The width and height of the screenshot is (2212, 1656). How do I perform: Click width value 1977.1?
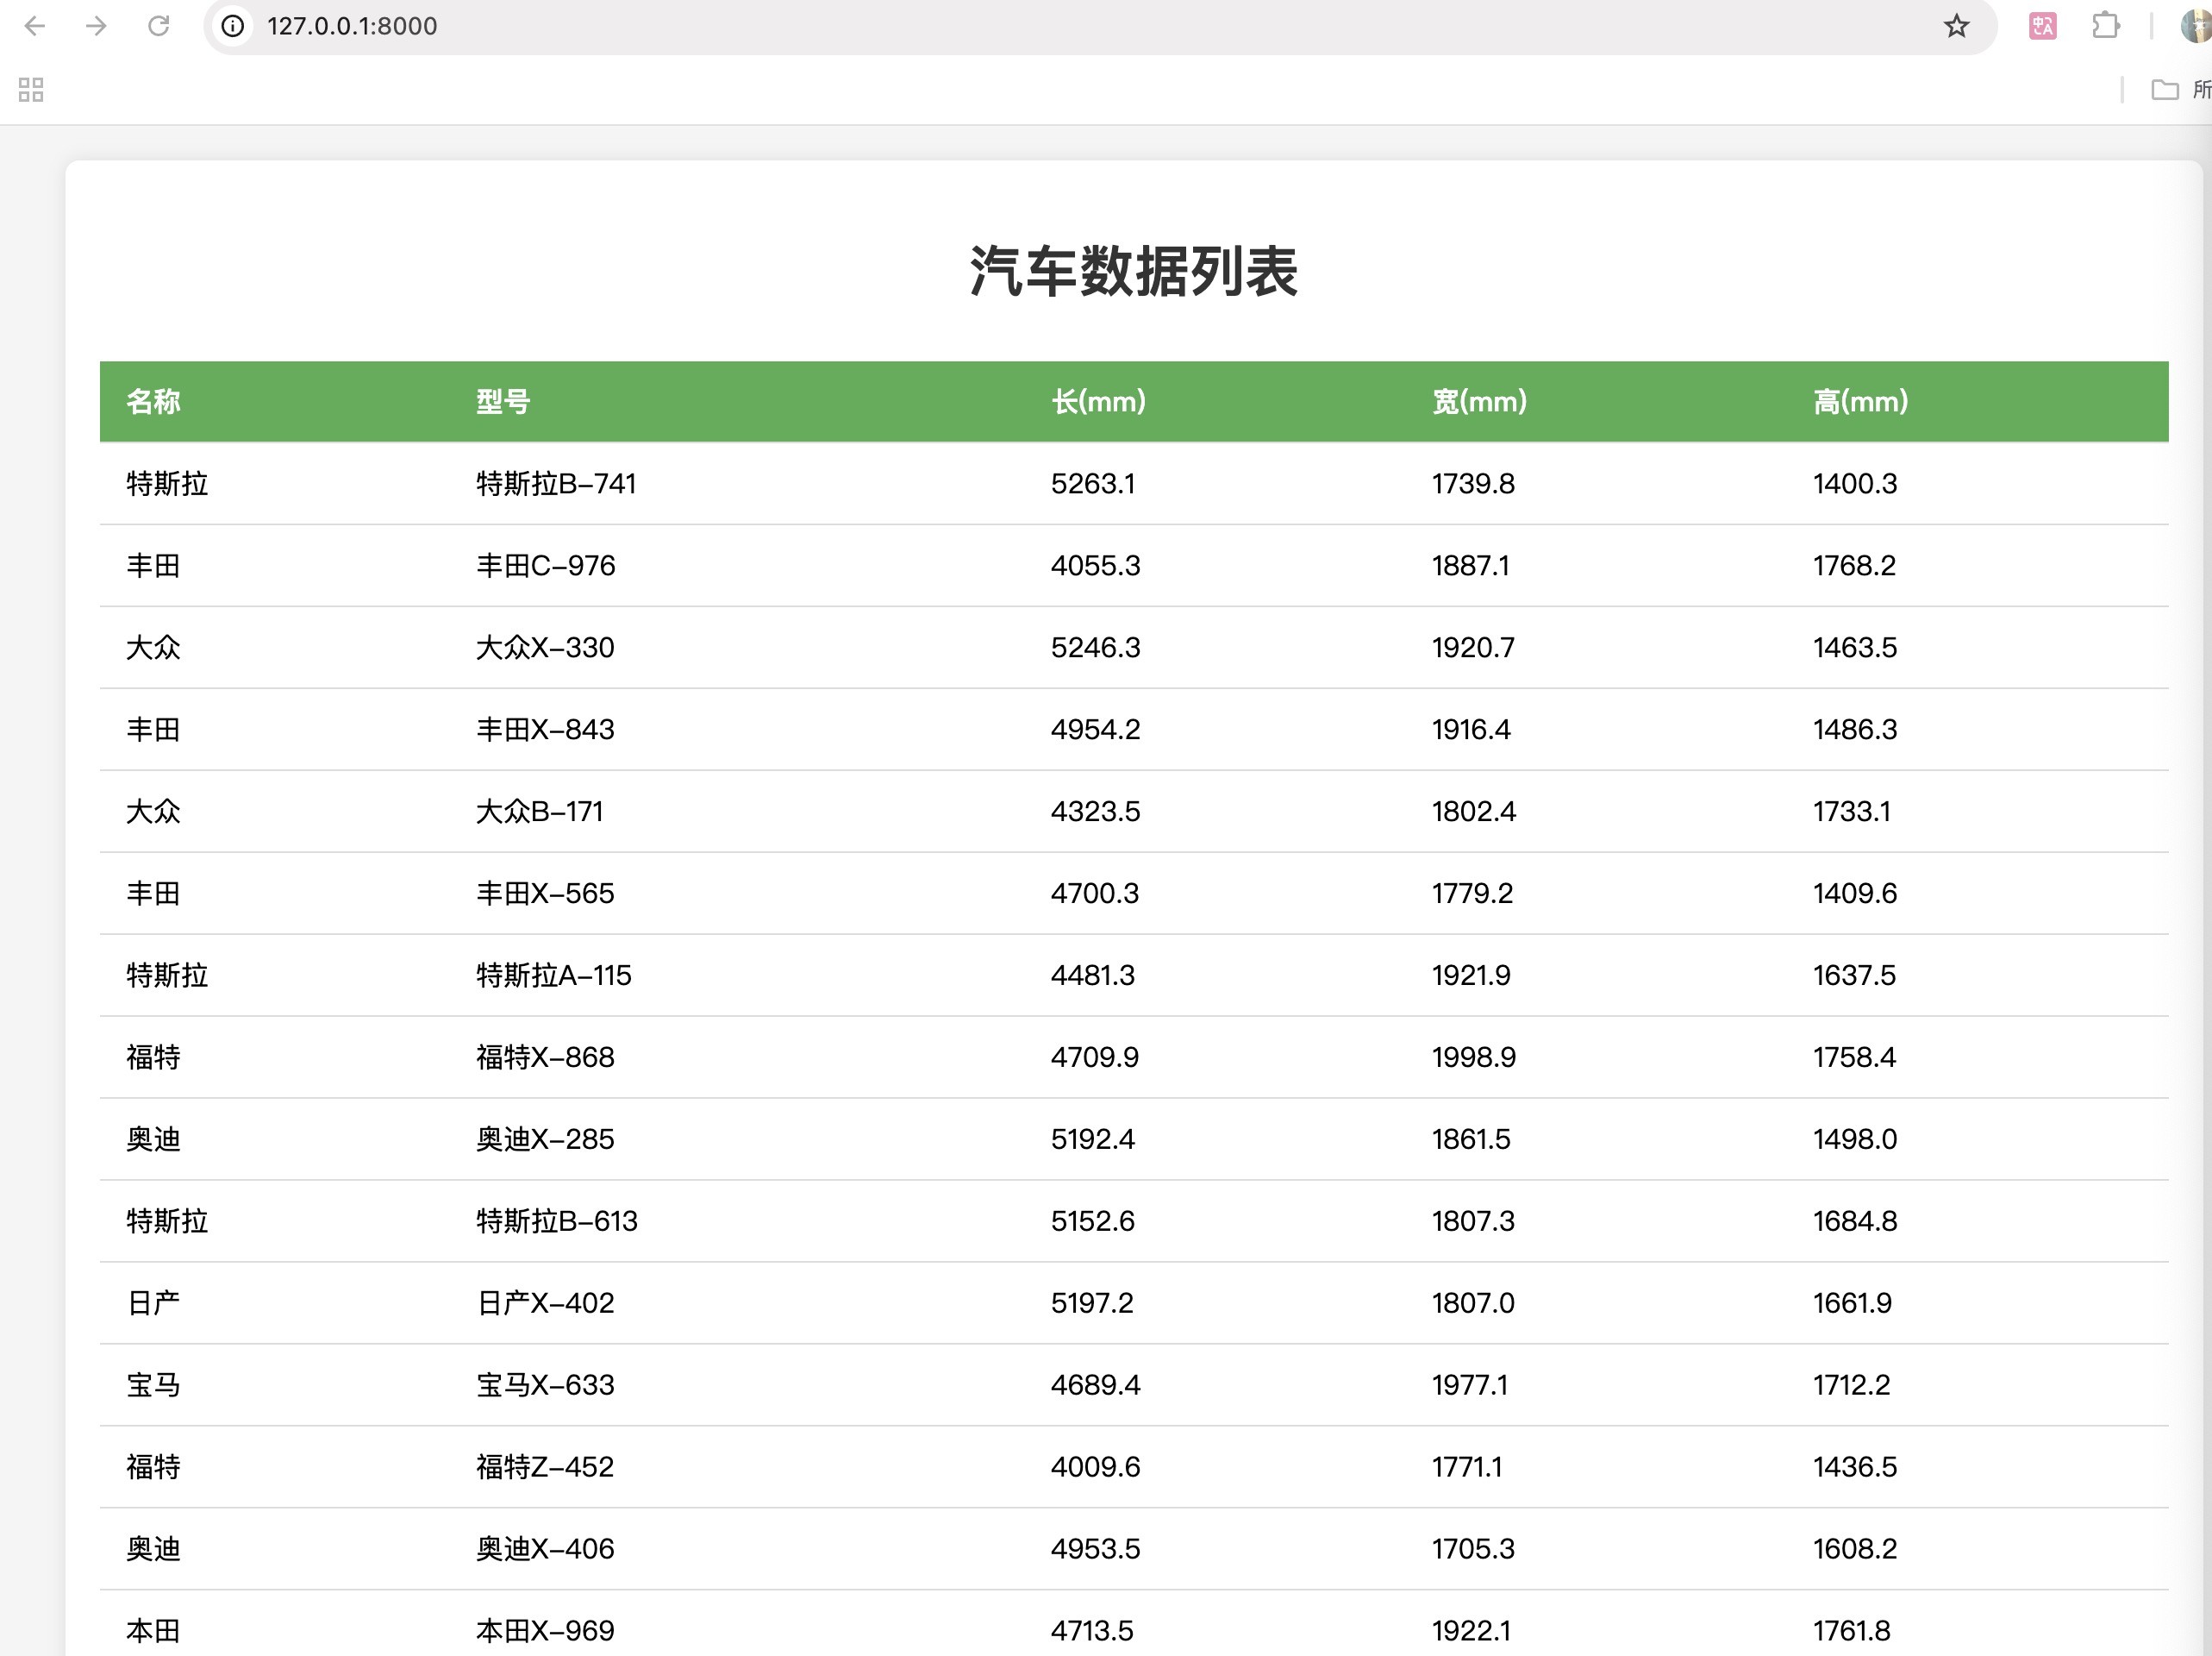tap(1469, 1386)
